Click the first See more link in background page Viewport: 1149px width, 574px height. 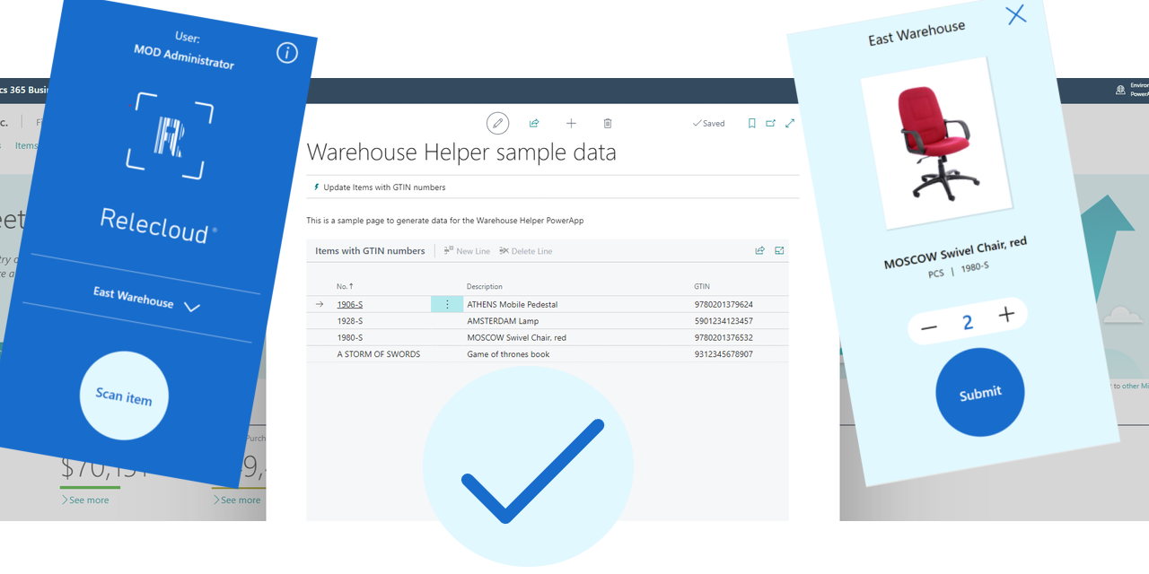coord(85,500)
